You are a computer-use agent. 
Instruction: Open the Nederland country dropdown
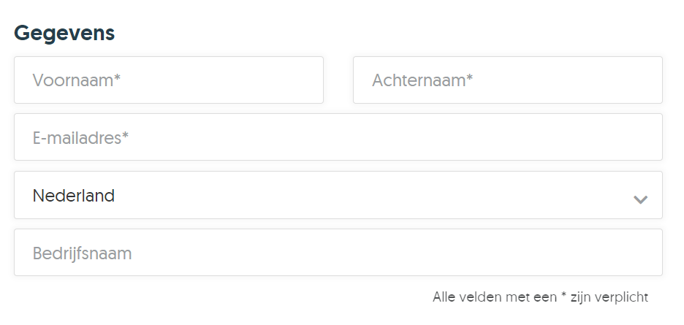click(338, 195)
